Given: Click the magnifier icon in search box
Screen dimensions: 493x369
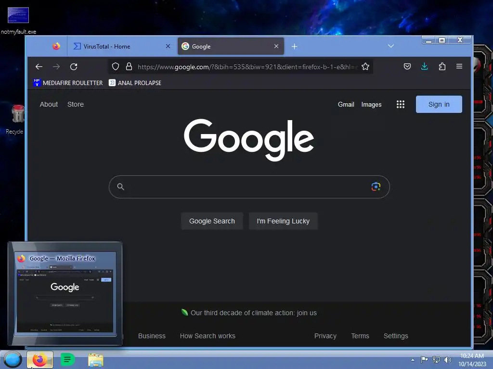Looking at the screenshot, I should 120,187.
